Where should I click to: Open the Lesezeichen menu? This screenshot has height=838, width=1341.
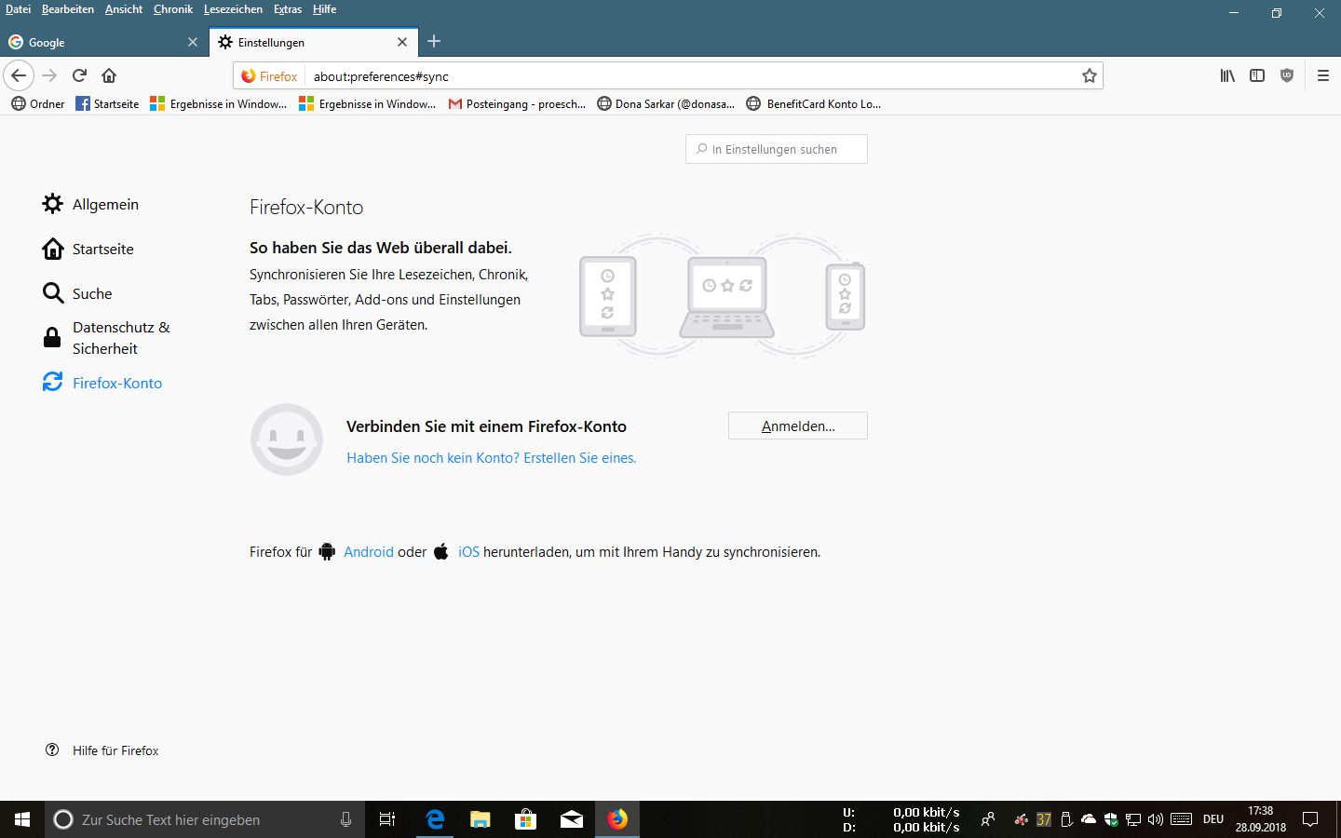pyautogui.click(x=233, y=9)
